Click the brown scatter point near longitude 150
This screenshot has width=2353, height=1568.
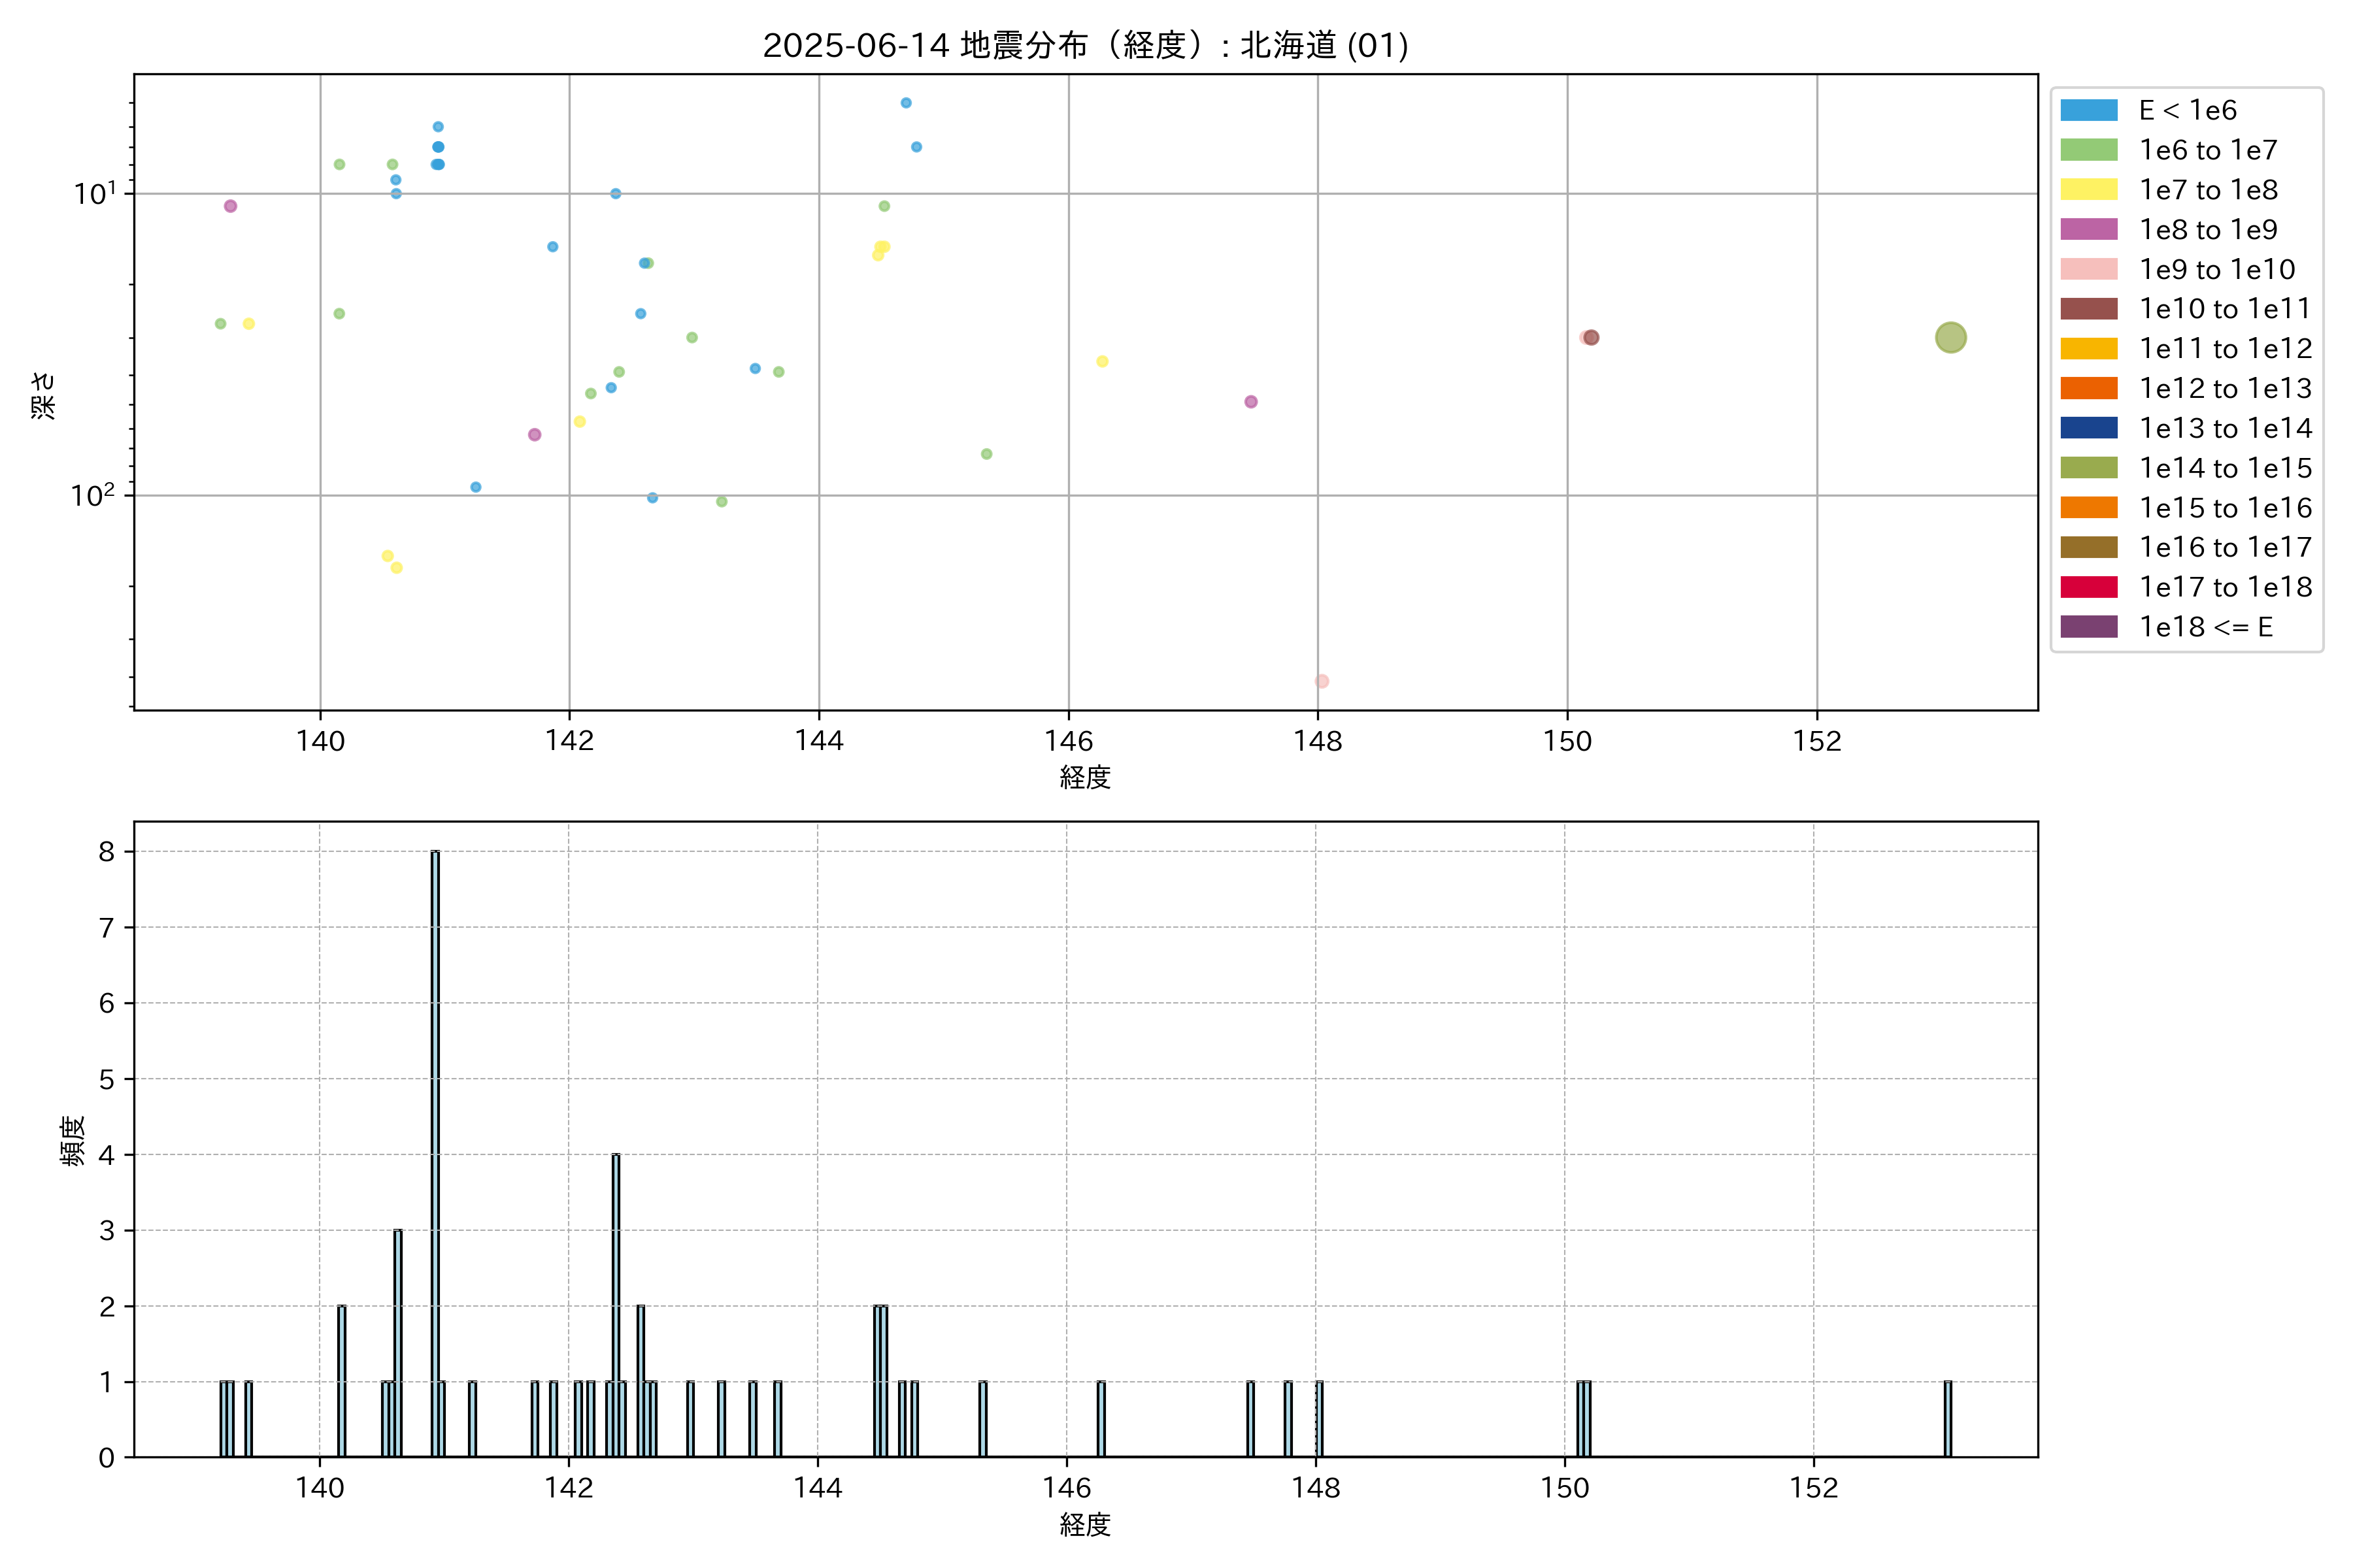[x=1592, y=338]
